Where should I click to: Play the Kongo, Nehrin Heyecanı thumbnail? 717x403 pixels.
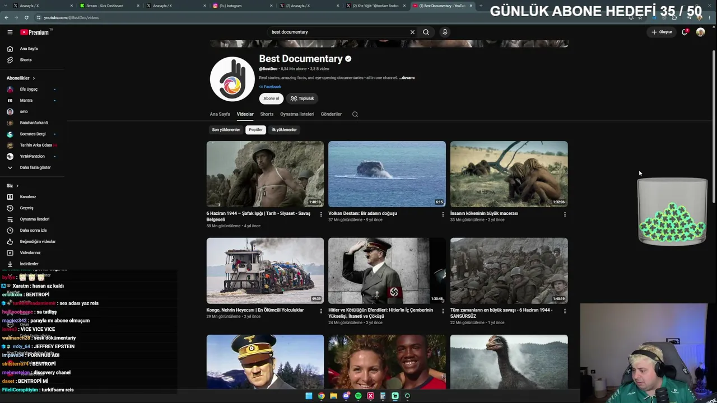coord(265,271)
